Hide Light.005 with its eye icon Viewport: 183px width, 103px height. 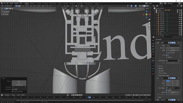179,22
